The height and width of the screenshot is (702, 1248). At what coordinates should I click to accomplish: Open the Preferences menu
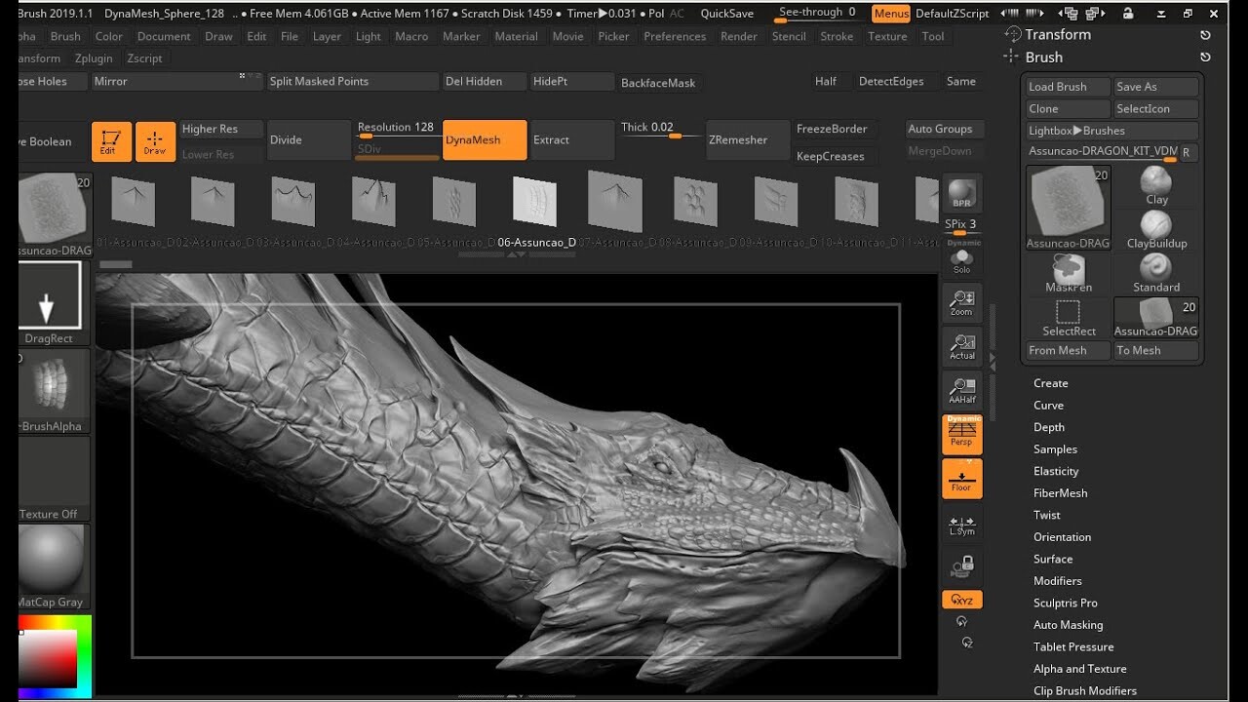(675, 36)
